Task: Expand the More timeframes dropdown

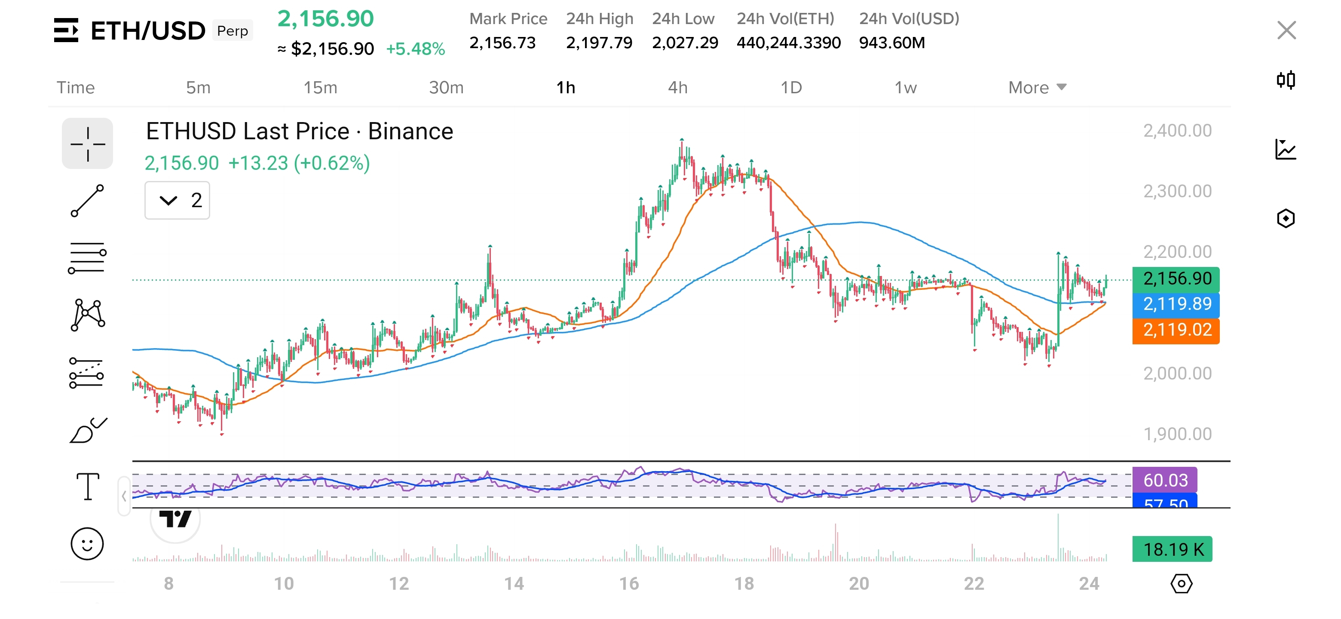Action: coord(1037,87)
